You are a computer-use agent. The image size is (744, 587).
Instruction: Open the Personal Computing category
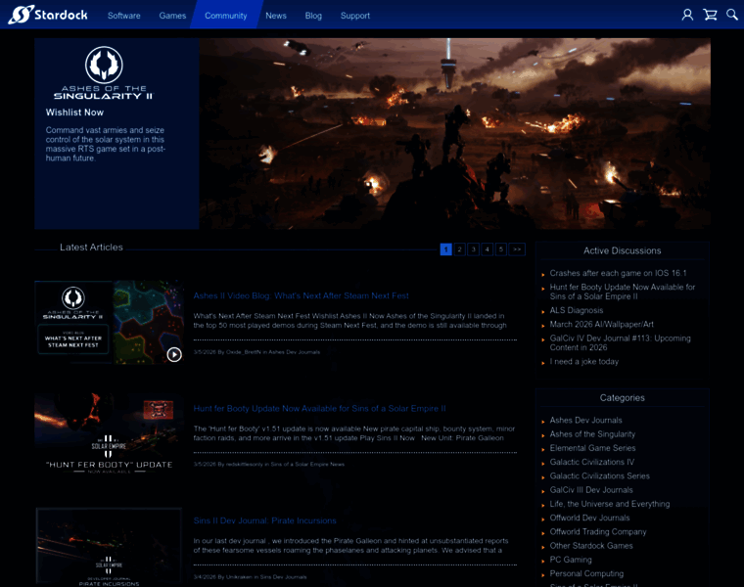[x=586, y=573]
